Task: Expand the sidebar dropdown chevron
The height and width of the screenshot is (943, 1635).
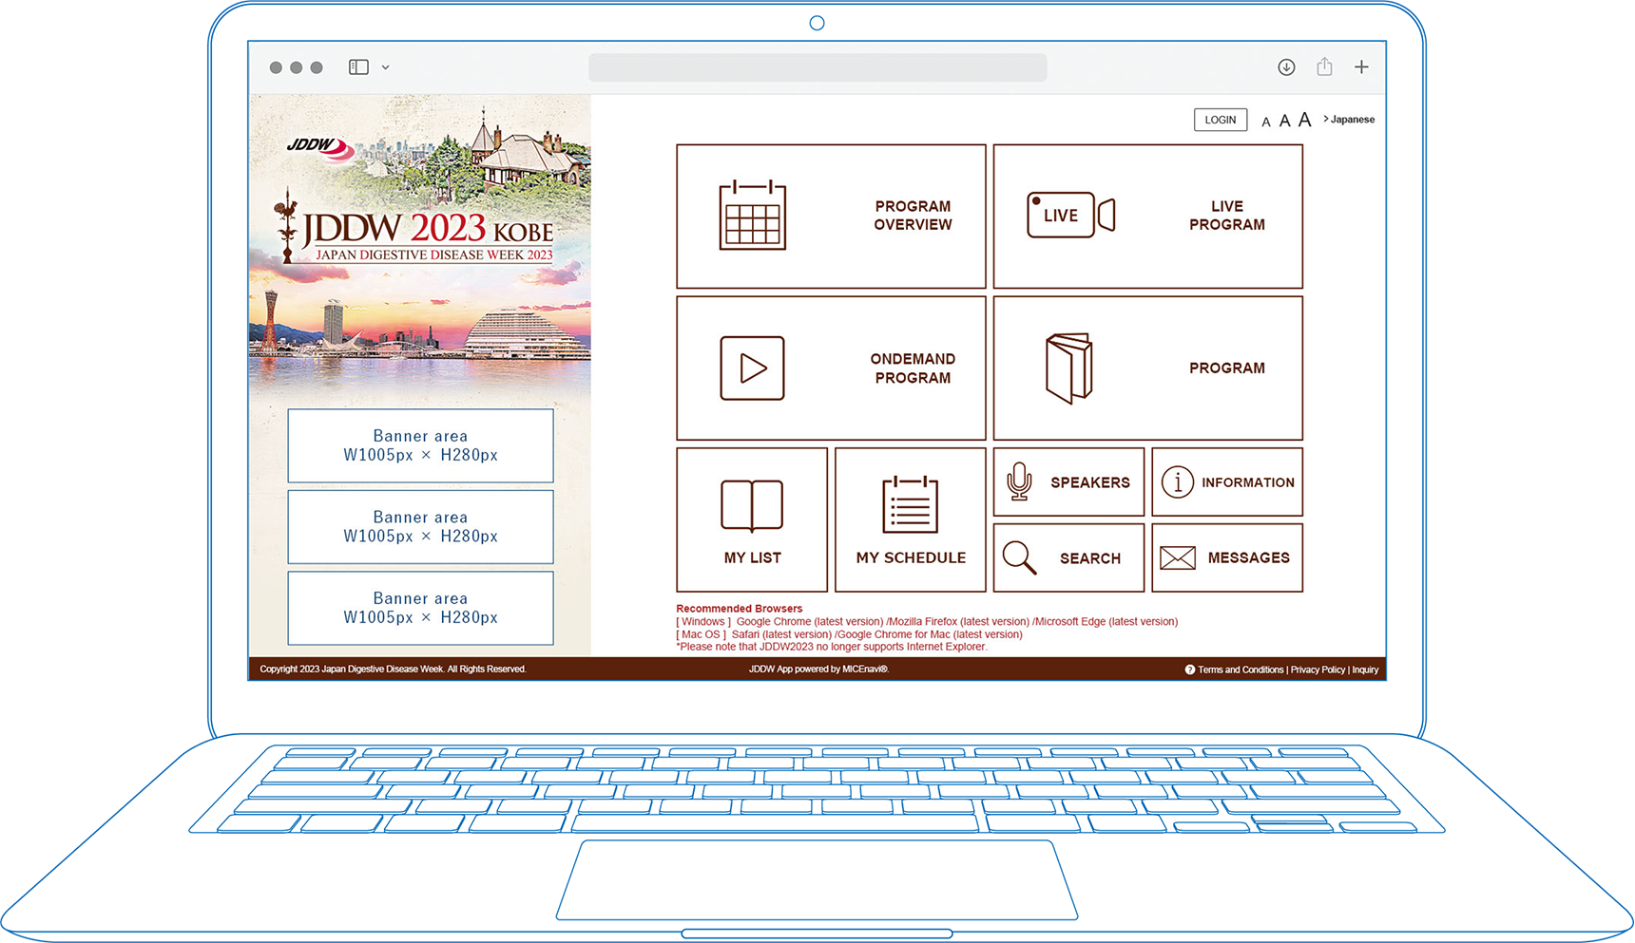Action: click(x=385, y=67)
